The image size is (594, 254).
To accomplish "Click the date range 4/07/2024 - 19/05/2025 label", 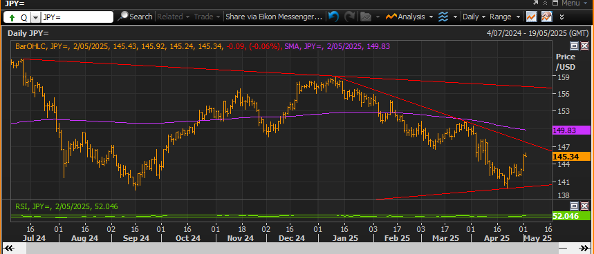I will tap(537, 33).
